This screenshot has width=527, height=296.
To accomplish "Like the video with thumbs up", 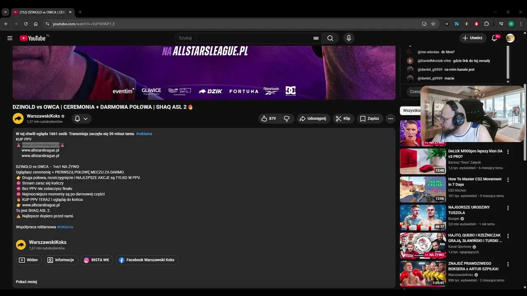I will tap(268, 118).
